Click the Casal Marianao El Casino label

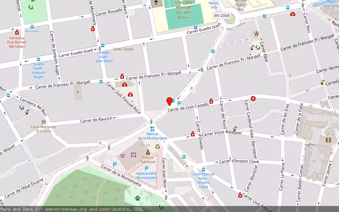[43, 129]
